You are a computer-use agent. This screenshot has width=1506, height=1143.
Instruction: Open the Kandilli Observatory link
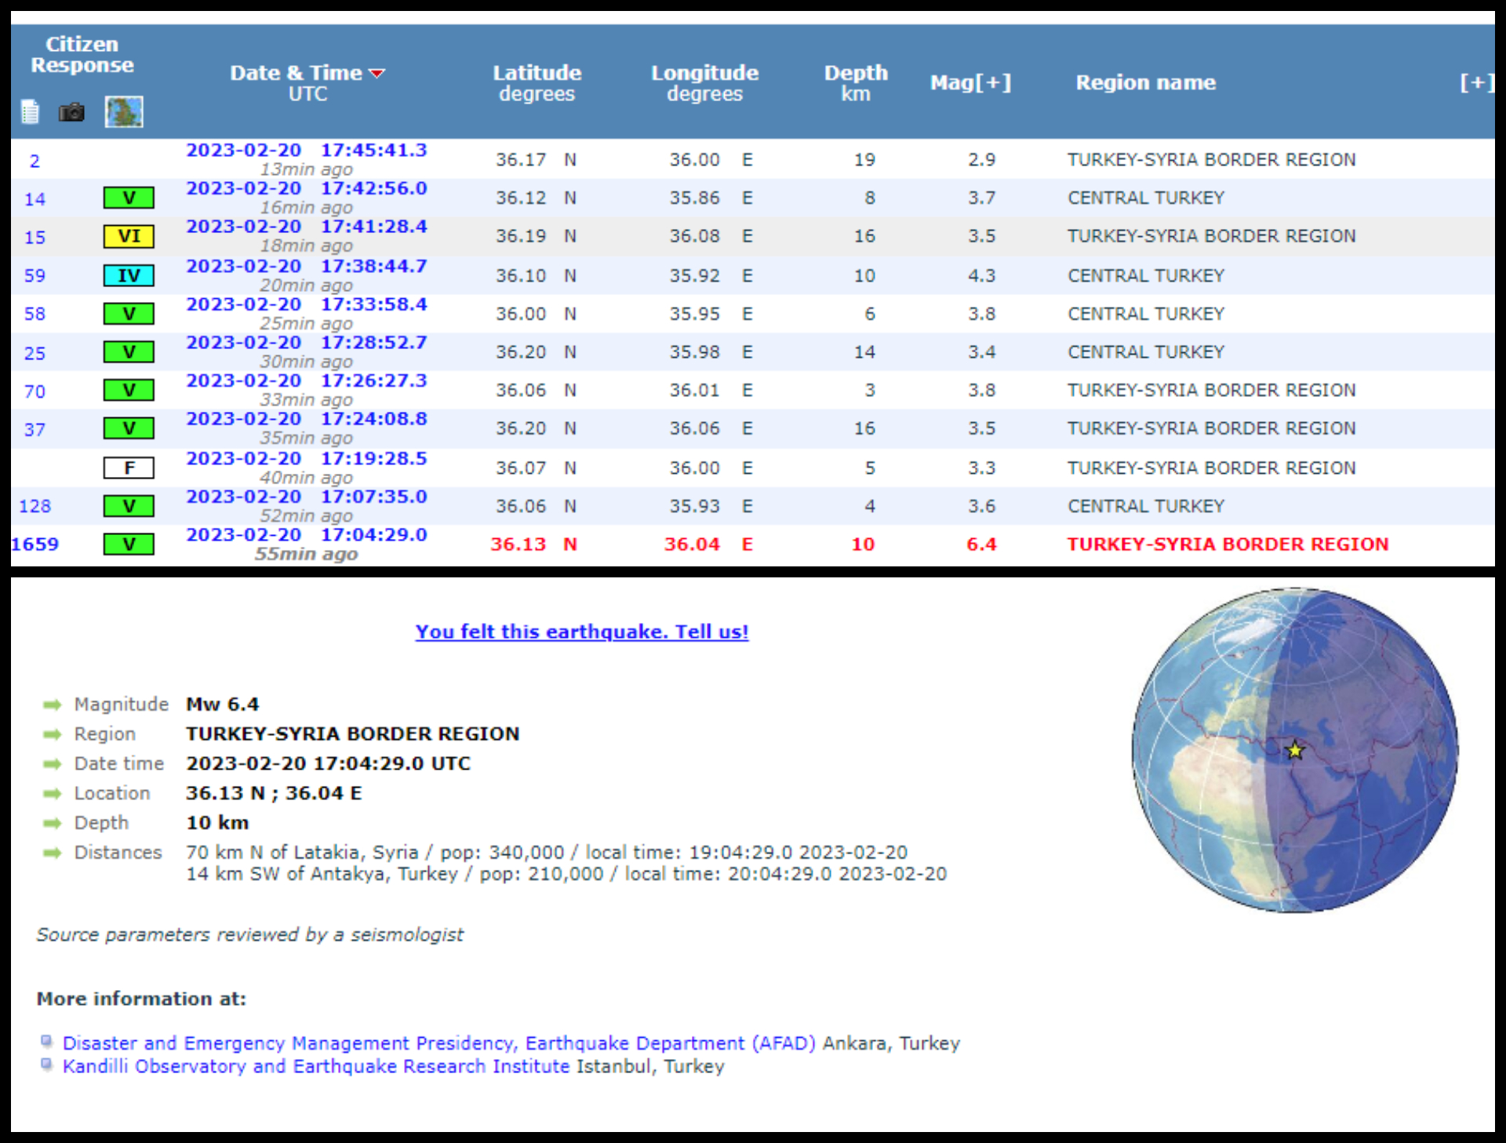[315, 1066]
